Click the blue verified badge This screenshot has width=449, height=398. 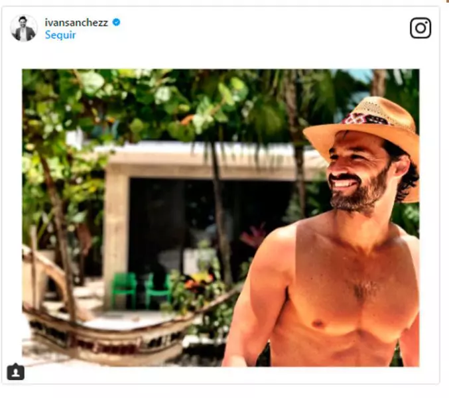point(117,22)
